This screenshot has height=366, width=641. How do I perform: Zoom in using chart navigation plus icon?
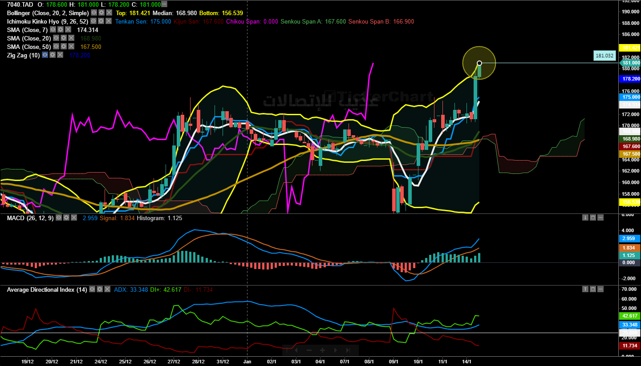coord(322,350)
